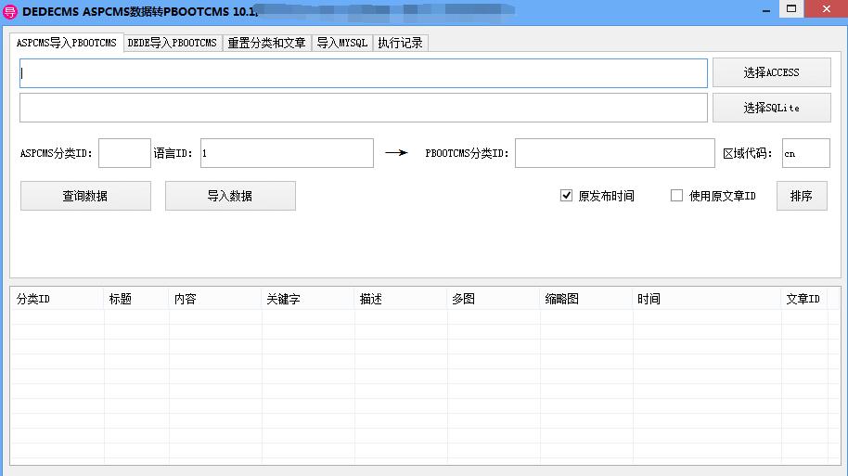Click the 缩略图 column header
848x476 pixels.
point(586,299)
